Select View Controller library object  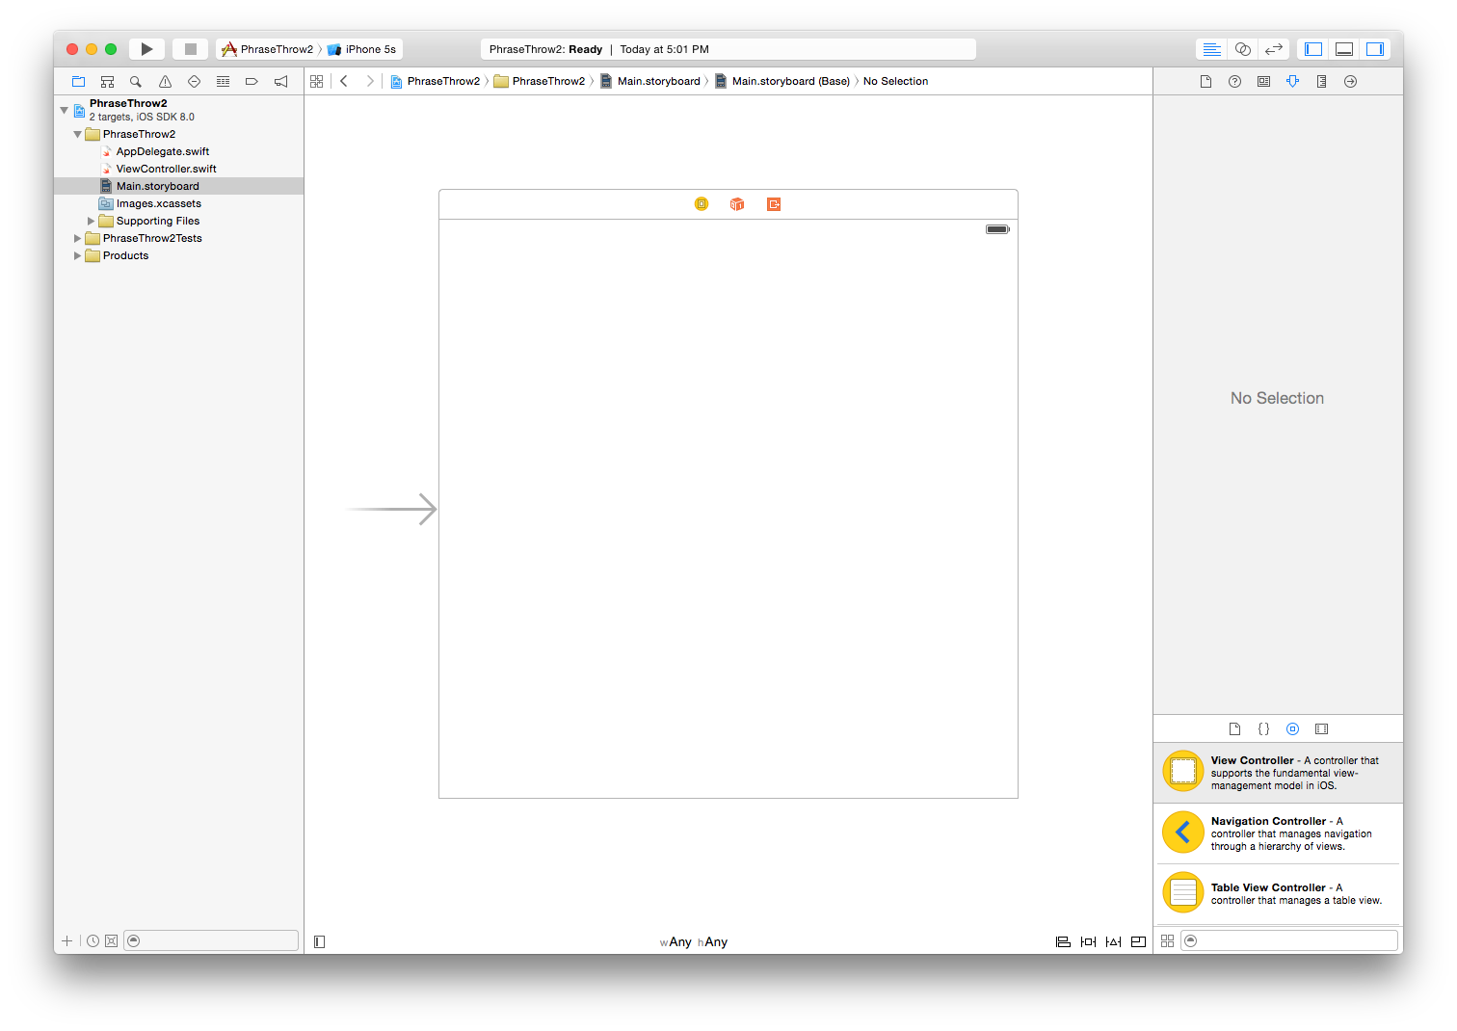tap(1278, 773)
